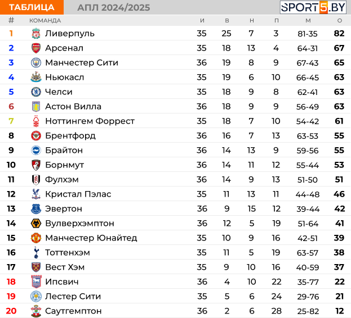
Task: Select the ТАБЛИЦА tab
Action: click(x=32, y=7)
